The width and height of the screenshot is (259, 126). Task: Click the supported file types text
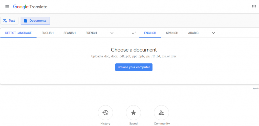click(x=134, y=56)
